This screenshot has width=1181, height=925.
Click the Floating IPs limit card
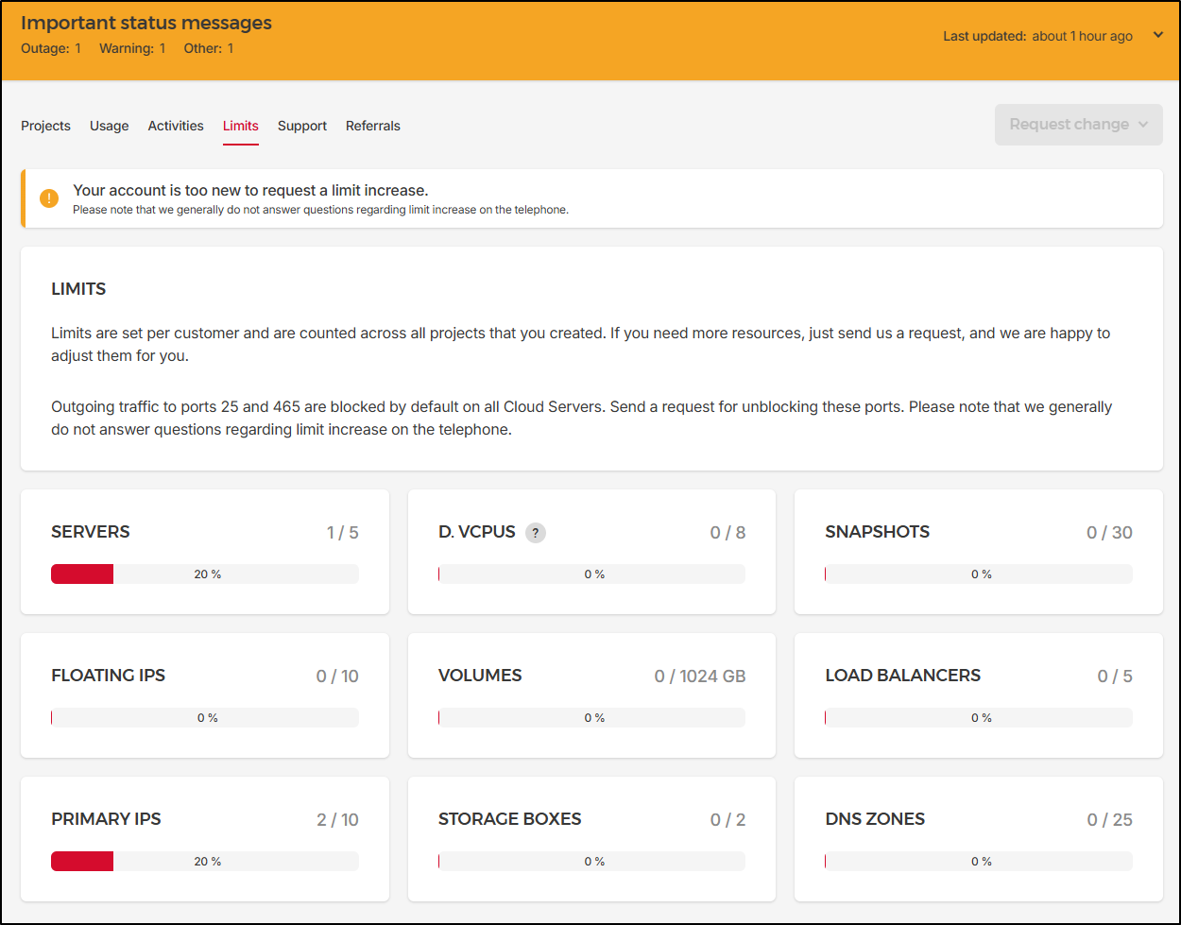(205, 695)
